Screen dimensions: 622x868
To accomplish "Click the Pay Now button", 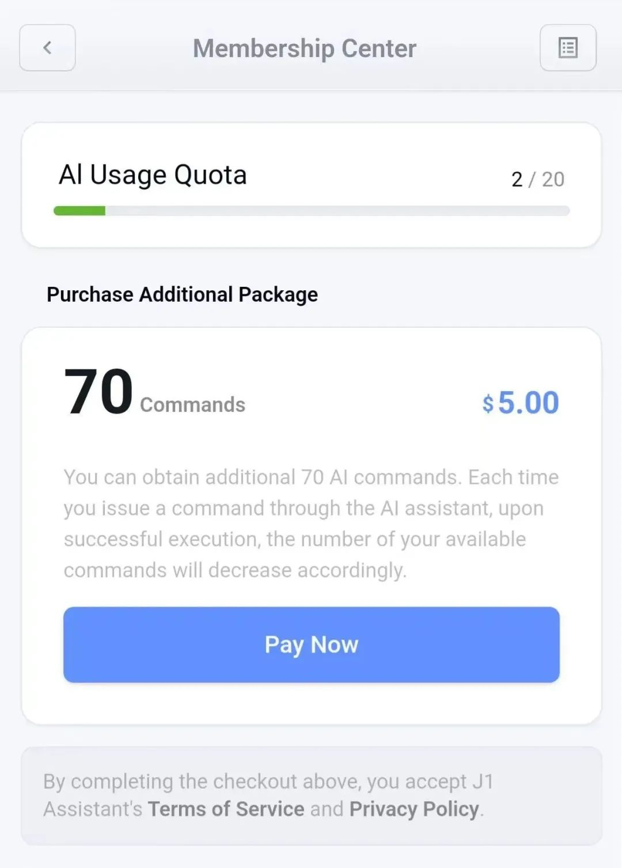I will 311,645.
